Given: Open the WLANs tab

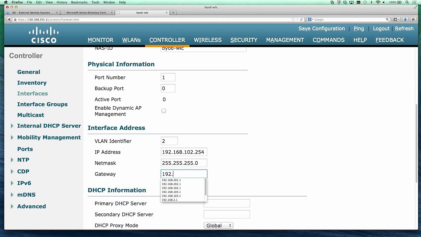Looking at the screenshot, I should pos(131,40).
